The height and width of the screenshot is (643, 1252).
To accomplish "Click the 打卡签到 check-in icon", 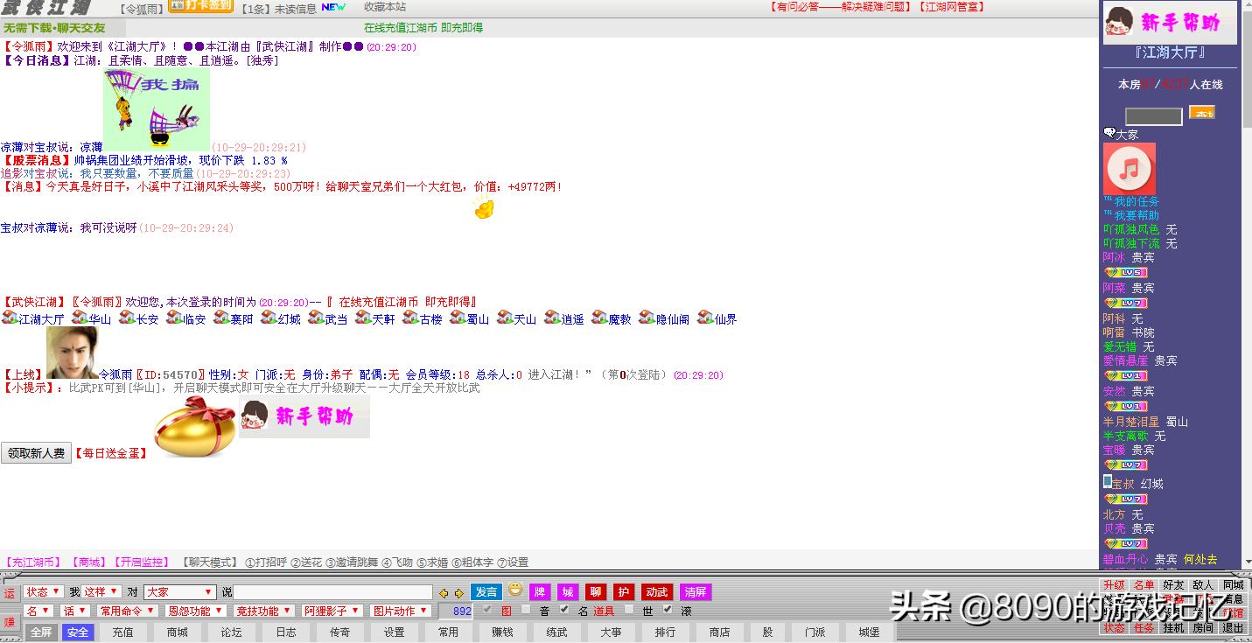I will [200, 6].
